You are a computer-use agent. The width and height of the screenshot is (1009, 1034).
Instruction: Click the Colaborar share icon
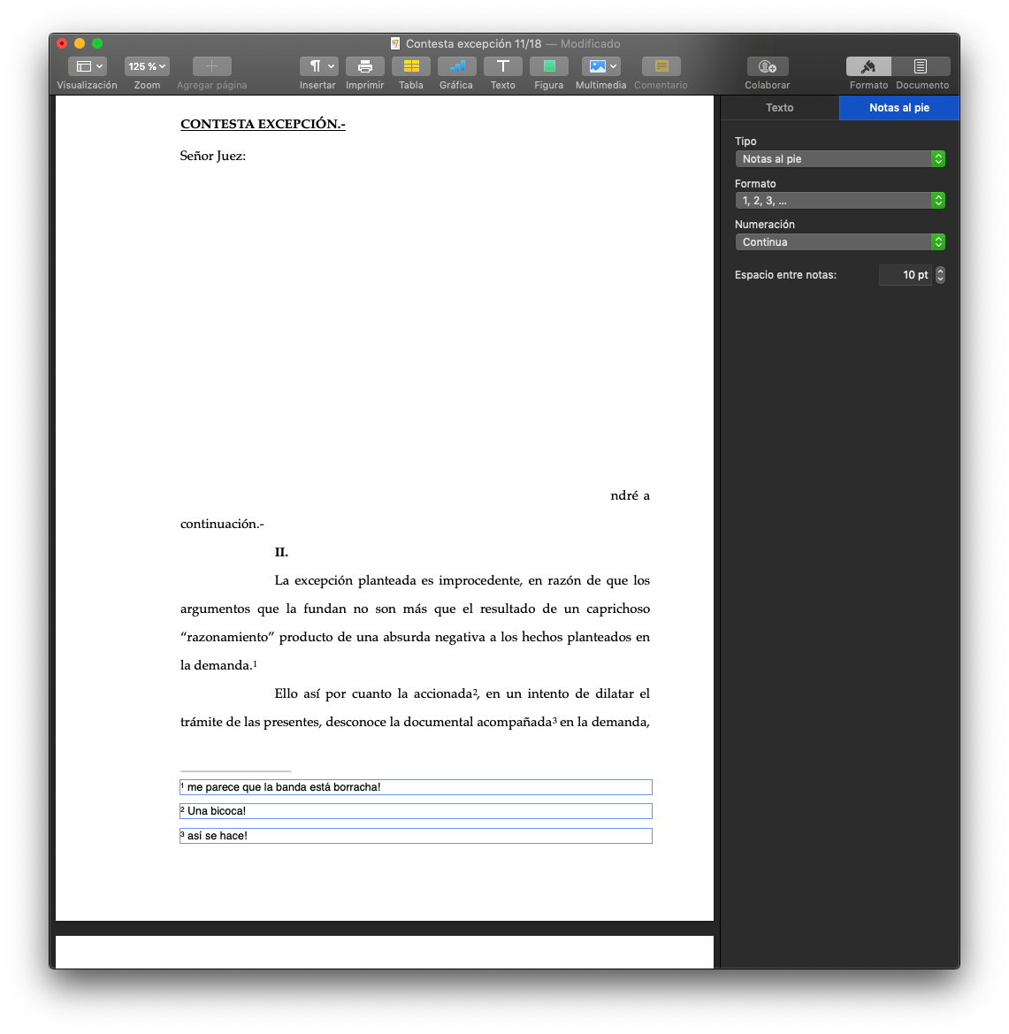[x=767, y=66]
